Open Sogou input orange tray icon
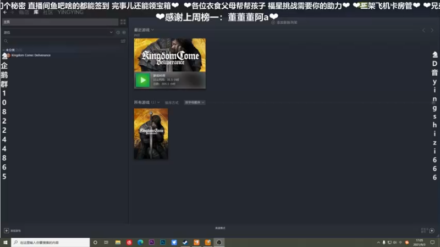Screen dimensions: 440x247 pos(407,243)
